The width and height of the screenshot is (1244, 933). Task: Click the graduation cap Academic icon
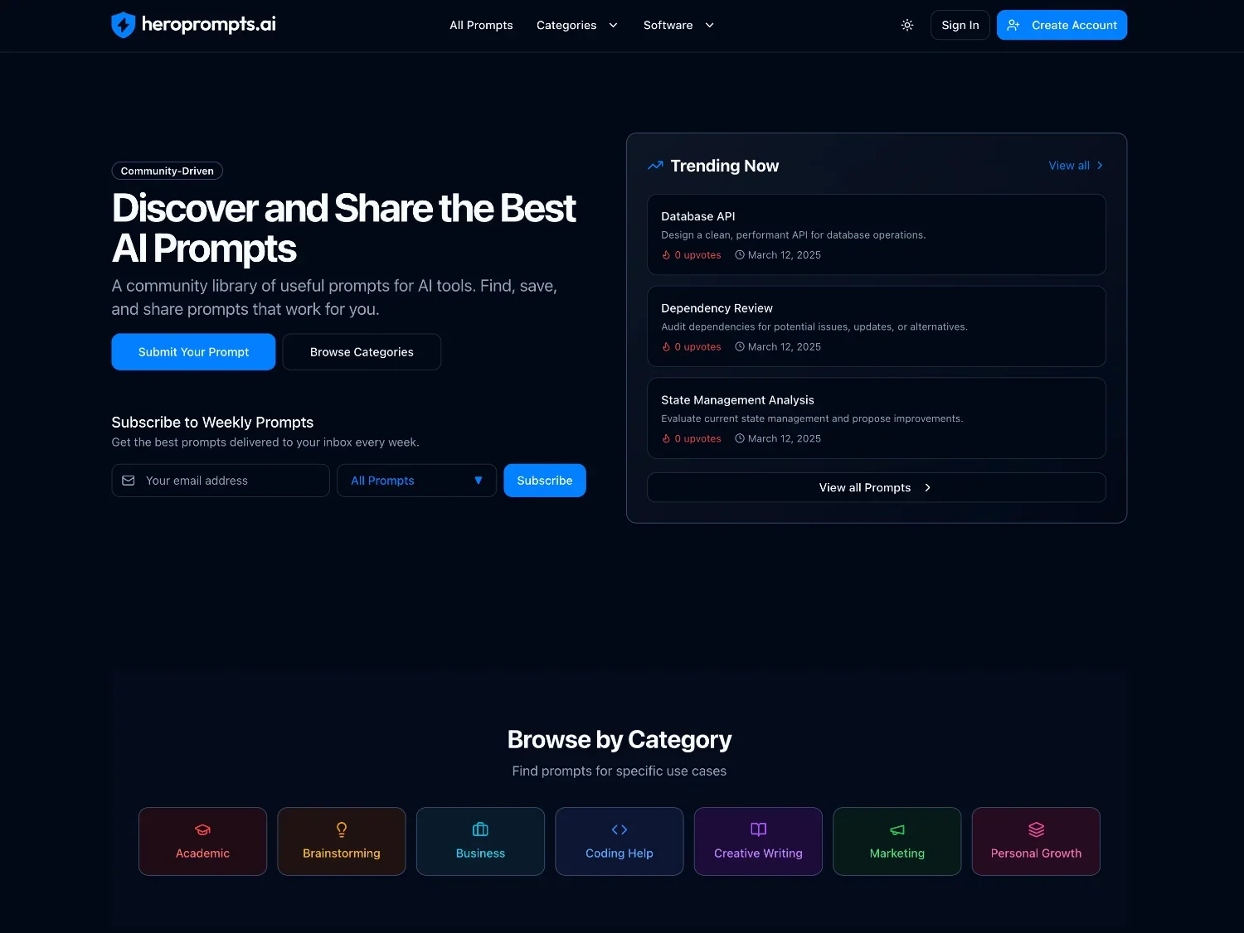(202, 829)
